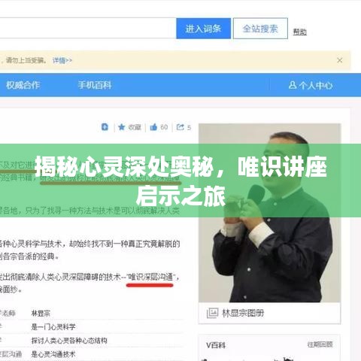Image resolution: width=361 pixels, height=361 pixels.
Task: Dismiss the yellow notice bar with X
Action: (x=340, y=60)
